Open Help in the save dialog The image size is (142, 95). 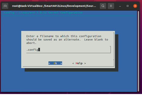79,63
